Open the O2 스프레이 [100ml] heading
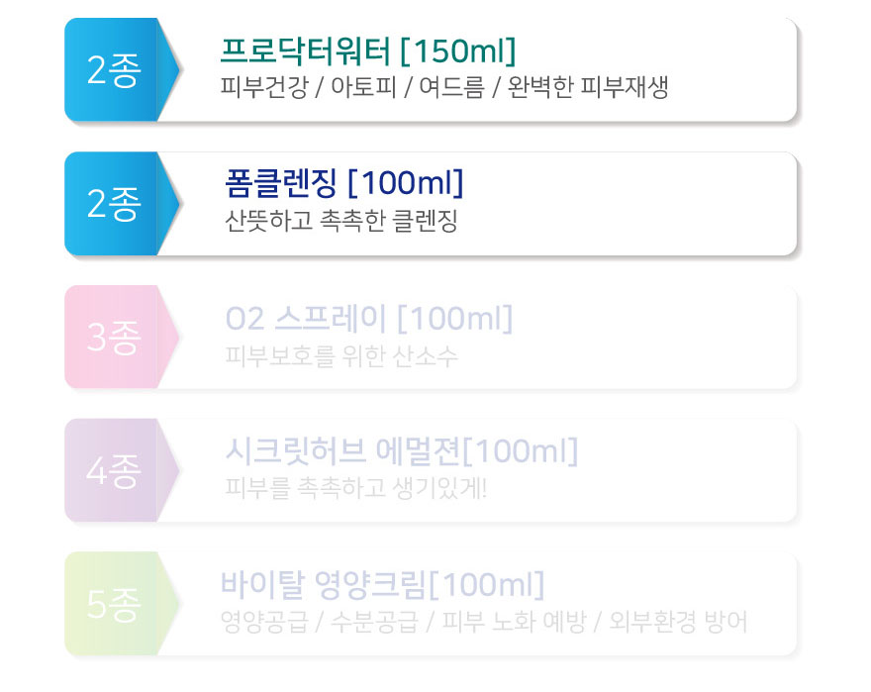This screenshot has width=871, height=692. tap(369, 318)
